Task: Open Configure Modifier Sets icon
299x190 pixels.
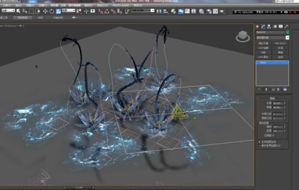Action: pos(285,89)
